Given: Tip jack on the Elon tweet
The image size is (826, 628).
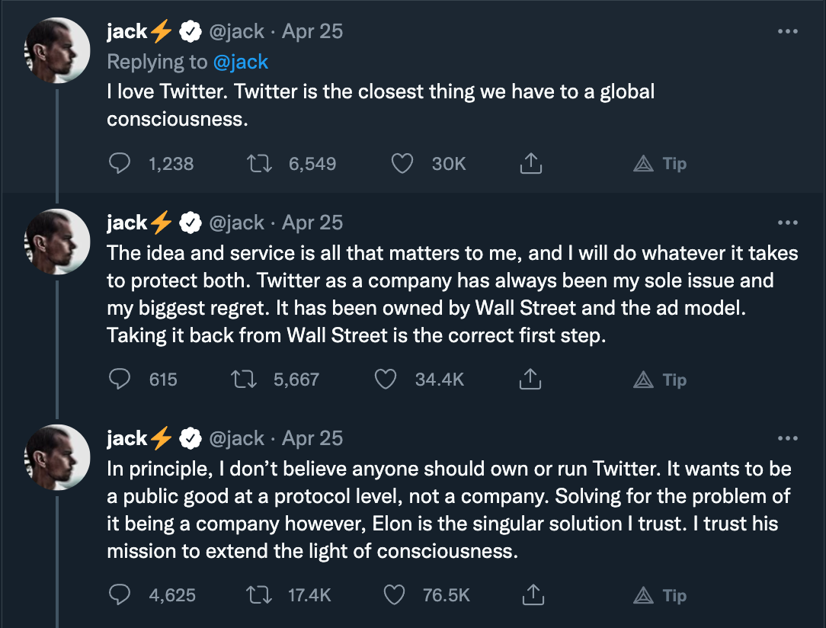Looking at the screenshot, I should pyautogui.click(x=661, y=595).
